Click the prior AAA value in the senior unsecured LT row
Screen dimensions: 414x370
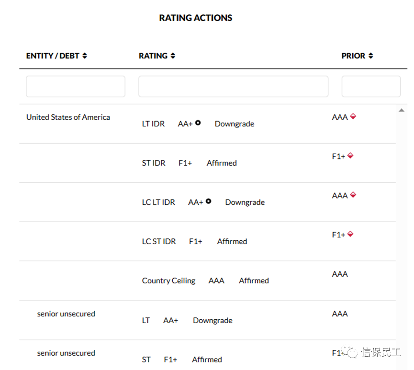(340, 314)
